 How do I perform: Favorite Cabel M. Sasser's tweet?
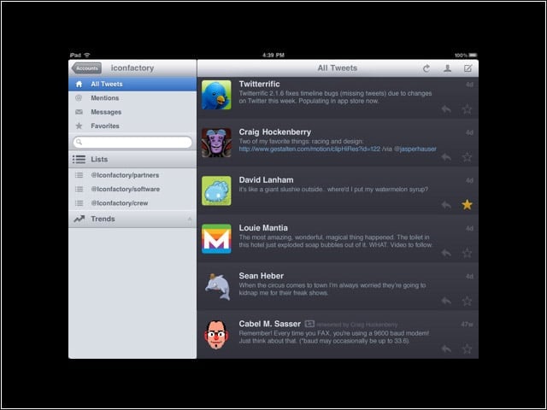[467, 348]
